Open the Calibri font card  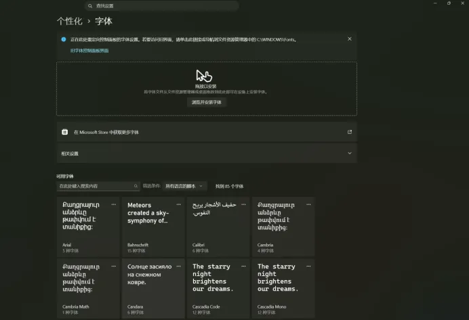(218, 227)
